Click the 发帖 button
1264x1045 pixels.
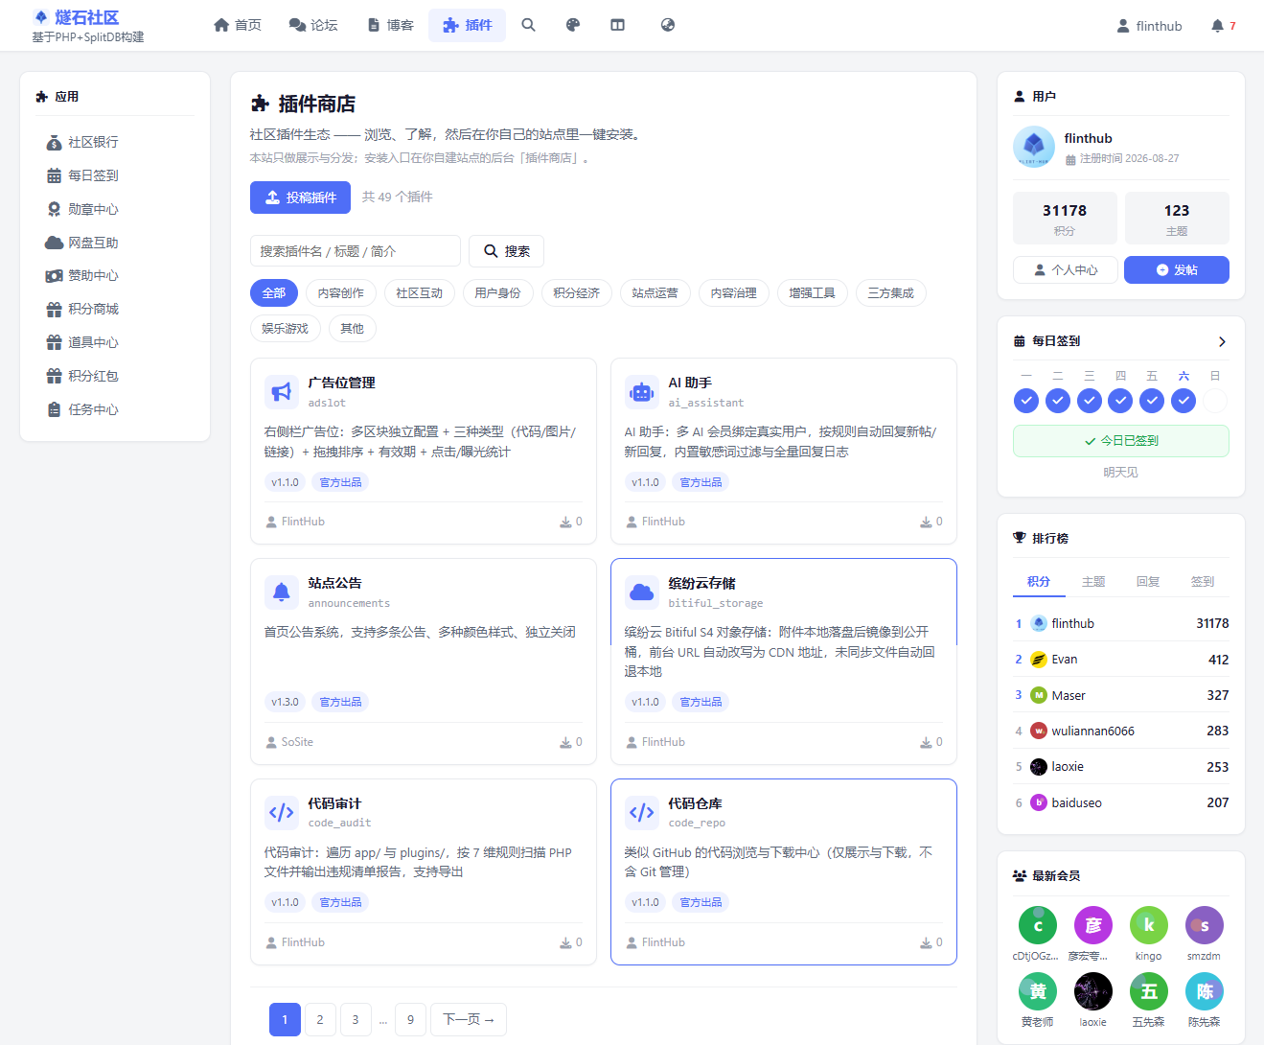[x=1177, y=270]
